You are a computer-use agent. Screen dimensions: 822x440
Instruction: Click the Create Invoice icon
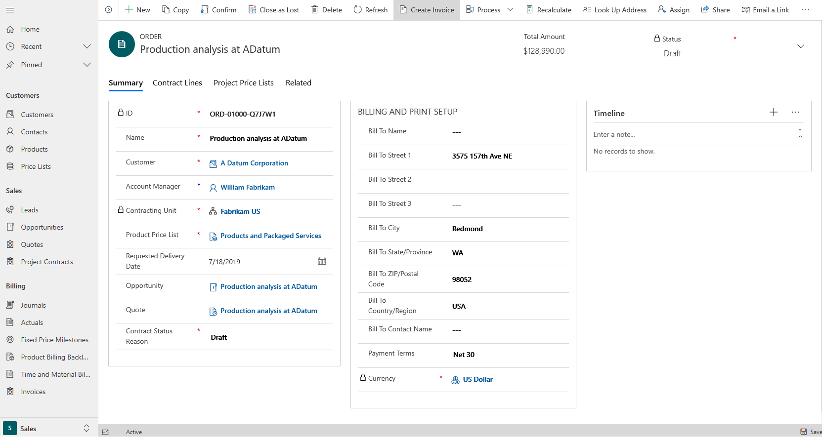(403, 10)
